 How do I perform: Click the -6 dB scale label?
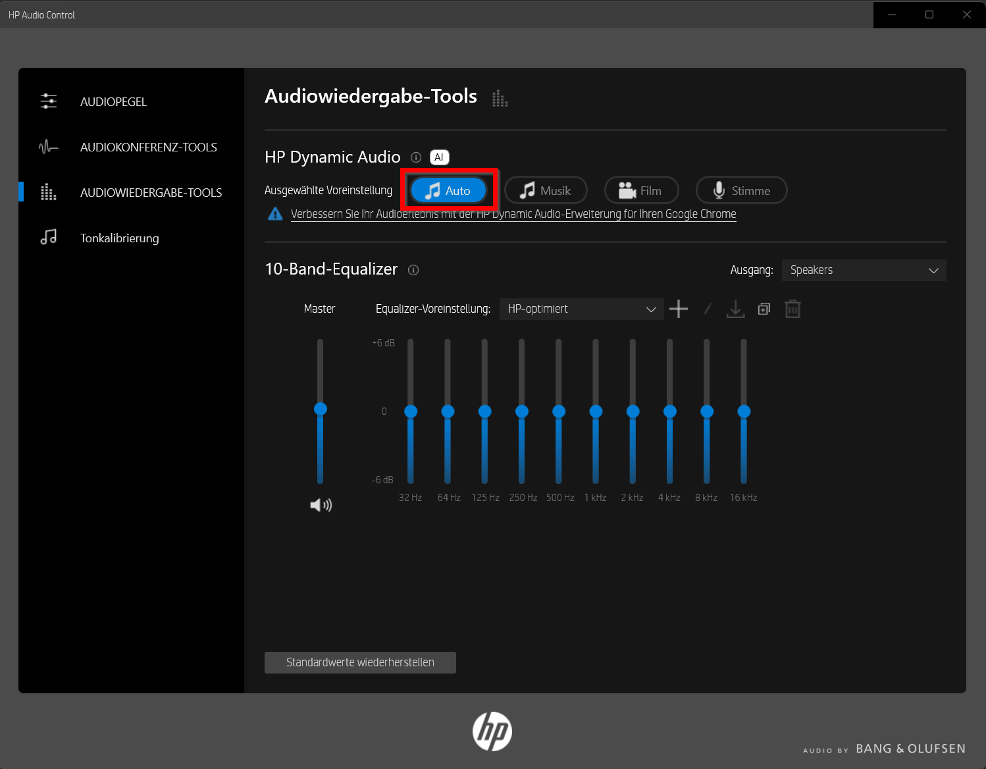coord(382,480)
